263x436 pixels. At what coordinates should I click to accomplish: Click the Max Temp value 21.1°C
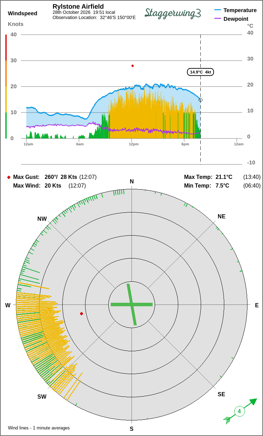pyautogui.click(x=224, y=177)
